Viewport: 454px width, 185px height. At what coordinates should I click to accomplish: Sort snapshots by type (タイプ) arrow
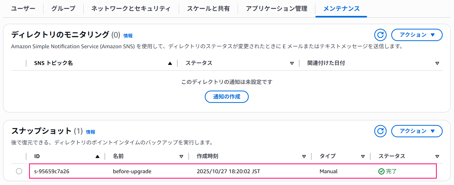coord(363,157)
